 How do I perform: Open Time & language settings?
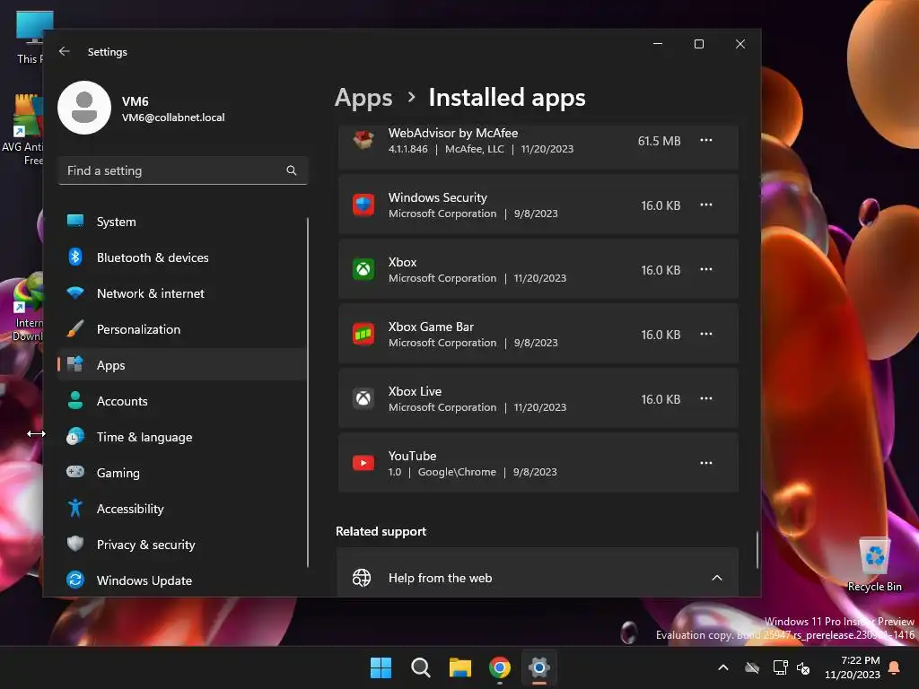point(182,437)
